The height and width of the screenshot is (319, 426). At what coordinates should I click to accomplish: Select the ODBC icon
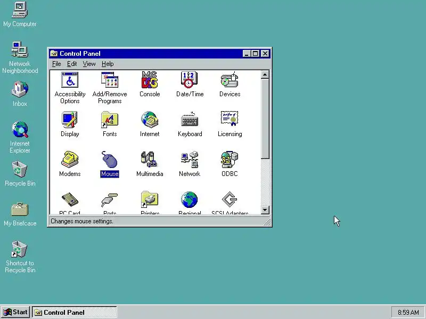coord(230,159)
